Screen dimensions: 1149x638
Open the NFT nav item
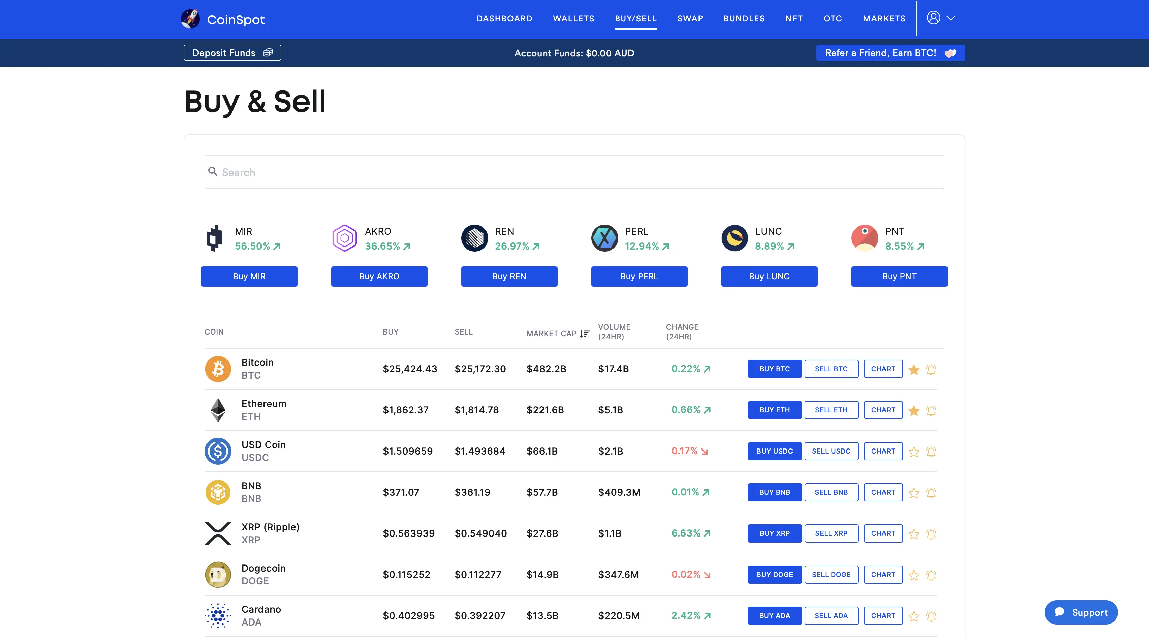point(794,18)
